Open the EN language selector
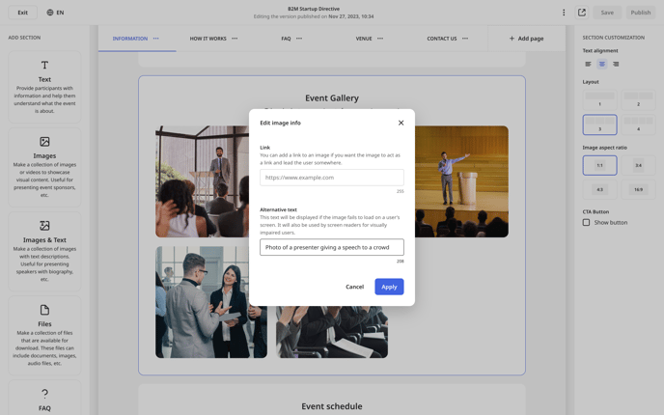The image size is (664, 415). pyautogui.click(x=55, y=13)
